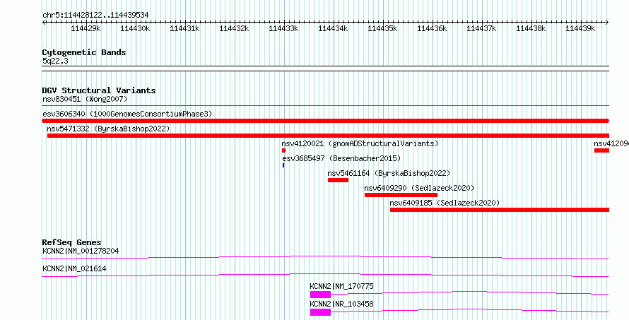Click ruler tick label 114433k

tap(283, 28)
